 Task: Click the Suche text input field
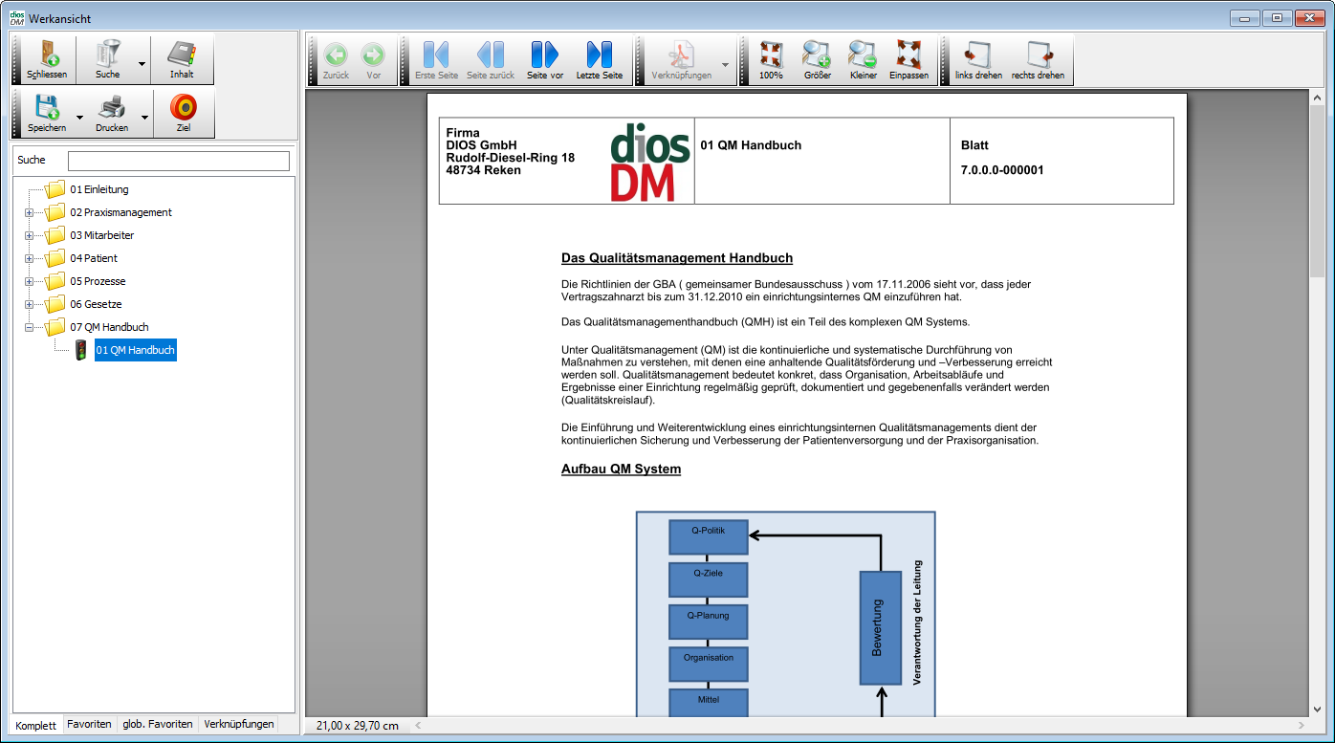[178, 161]
